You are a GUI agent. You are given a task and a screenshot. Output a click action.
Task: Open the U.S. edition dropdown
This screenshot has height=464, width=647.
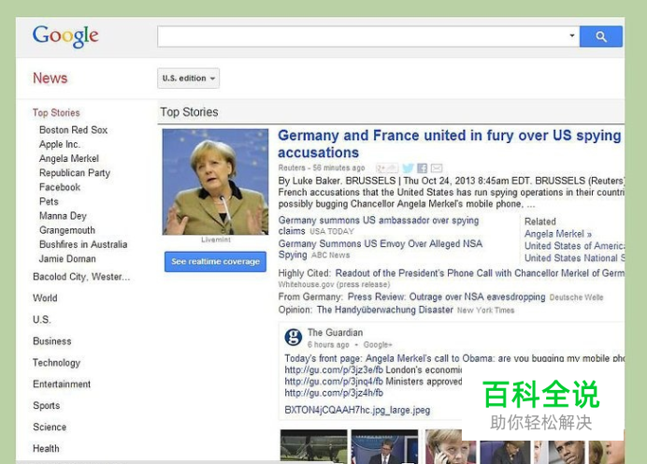(188, 78)
